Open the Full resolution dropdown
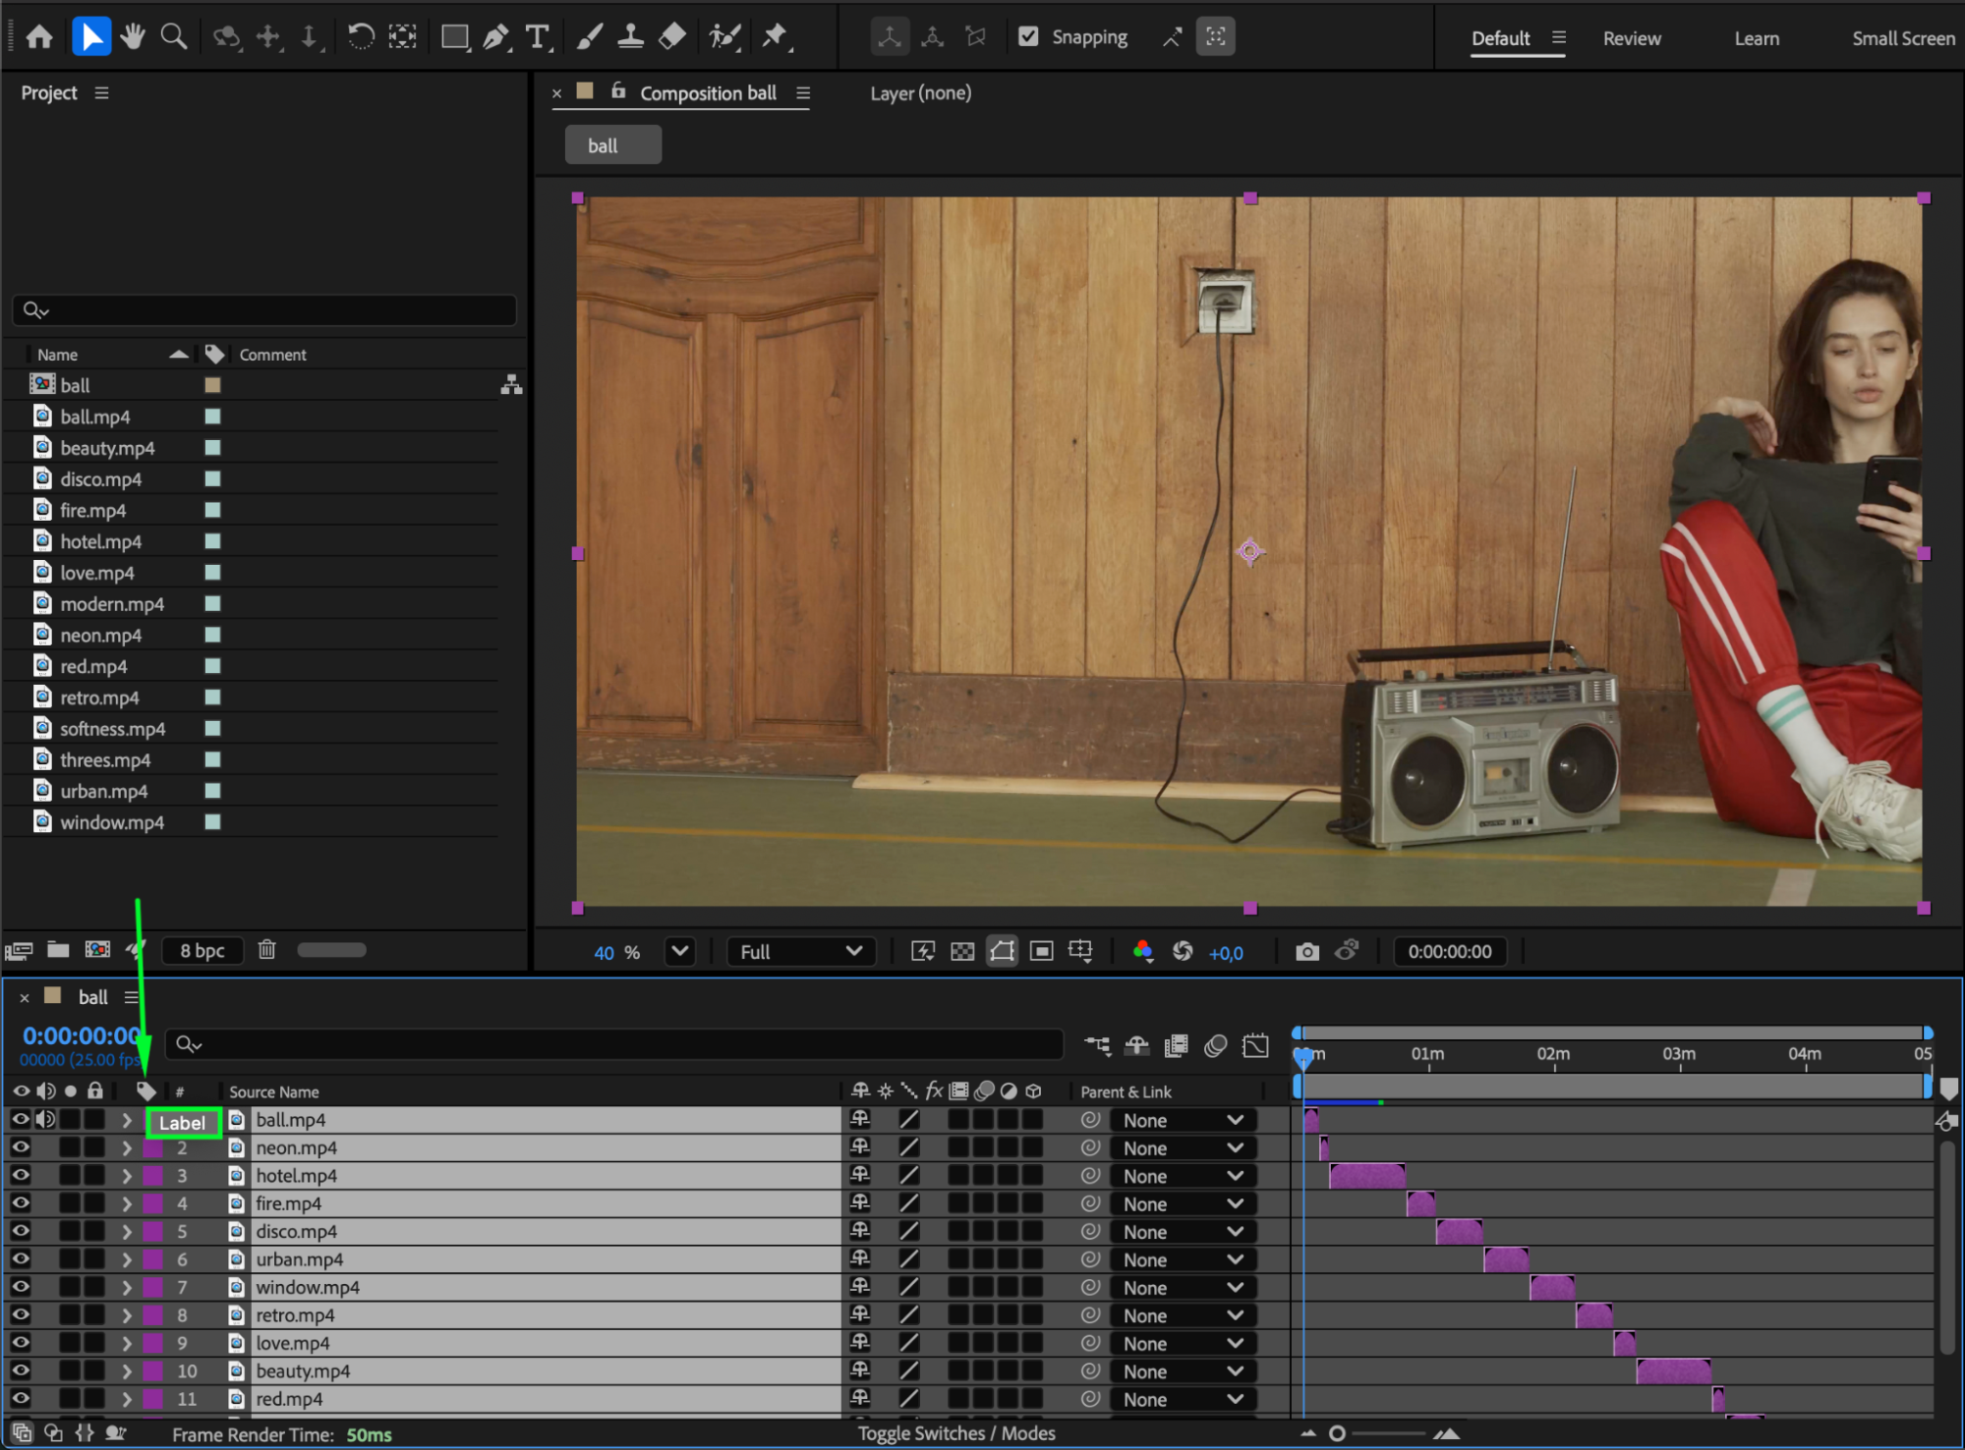This screenshot has width=1965, height=1450. pyautogui.click(x=800, y=951)
